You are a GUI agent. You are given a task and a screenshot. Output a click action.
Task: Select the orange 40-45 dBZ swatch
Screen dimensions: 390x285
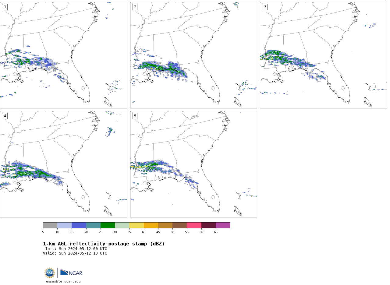151,225
